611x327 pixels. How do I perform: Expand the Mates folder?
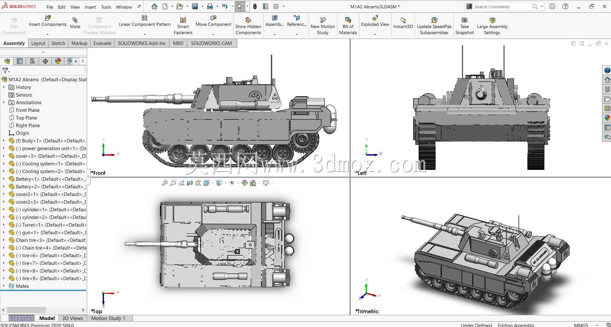(x=4, y=286)
